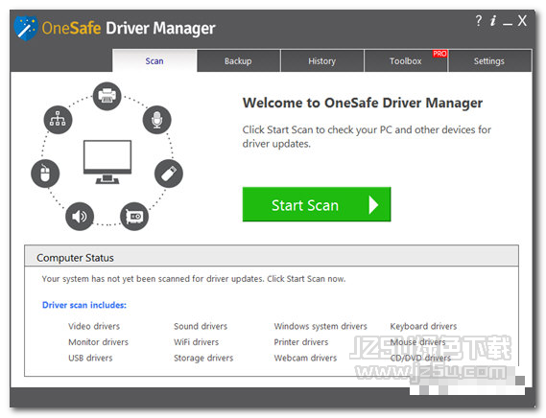Click 'Printer drivers' text
The height and width of the screenshot is (418, 546).
click(x=301, y=341)
